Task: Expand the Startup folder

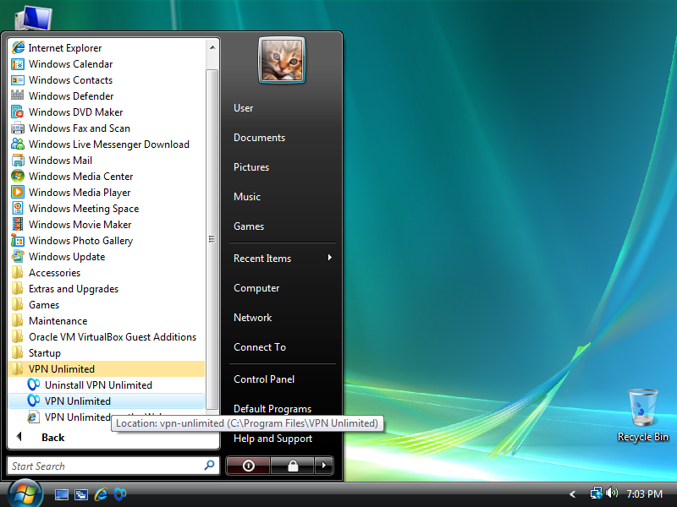Action: point(107,352)
